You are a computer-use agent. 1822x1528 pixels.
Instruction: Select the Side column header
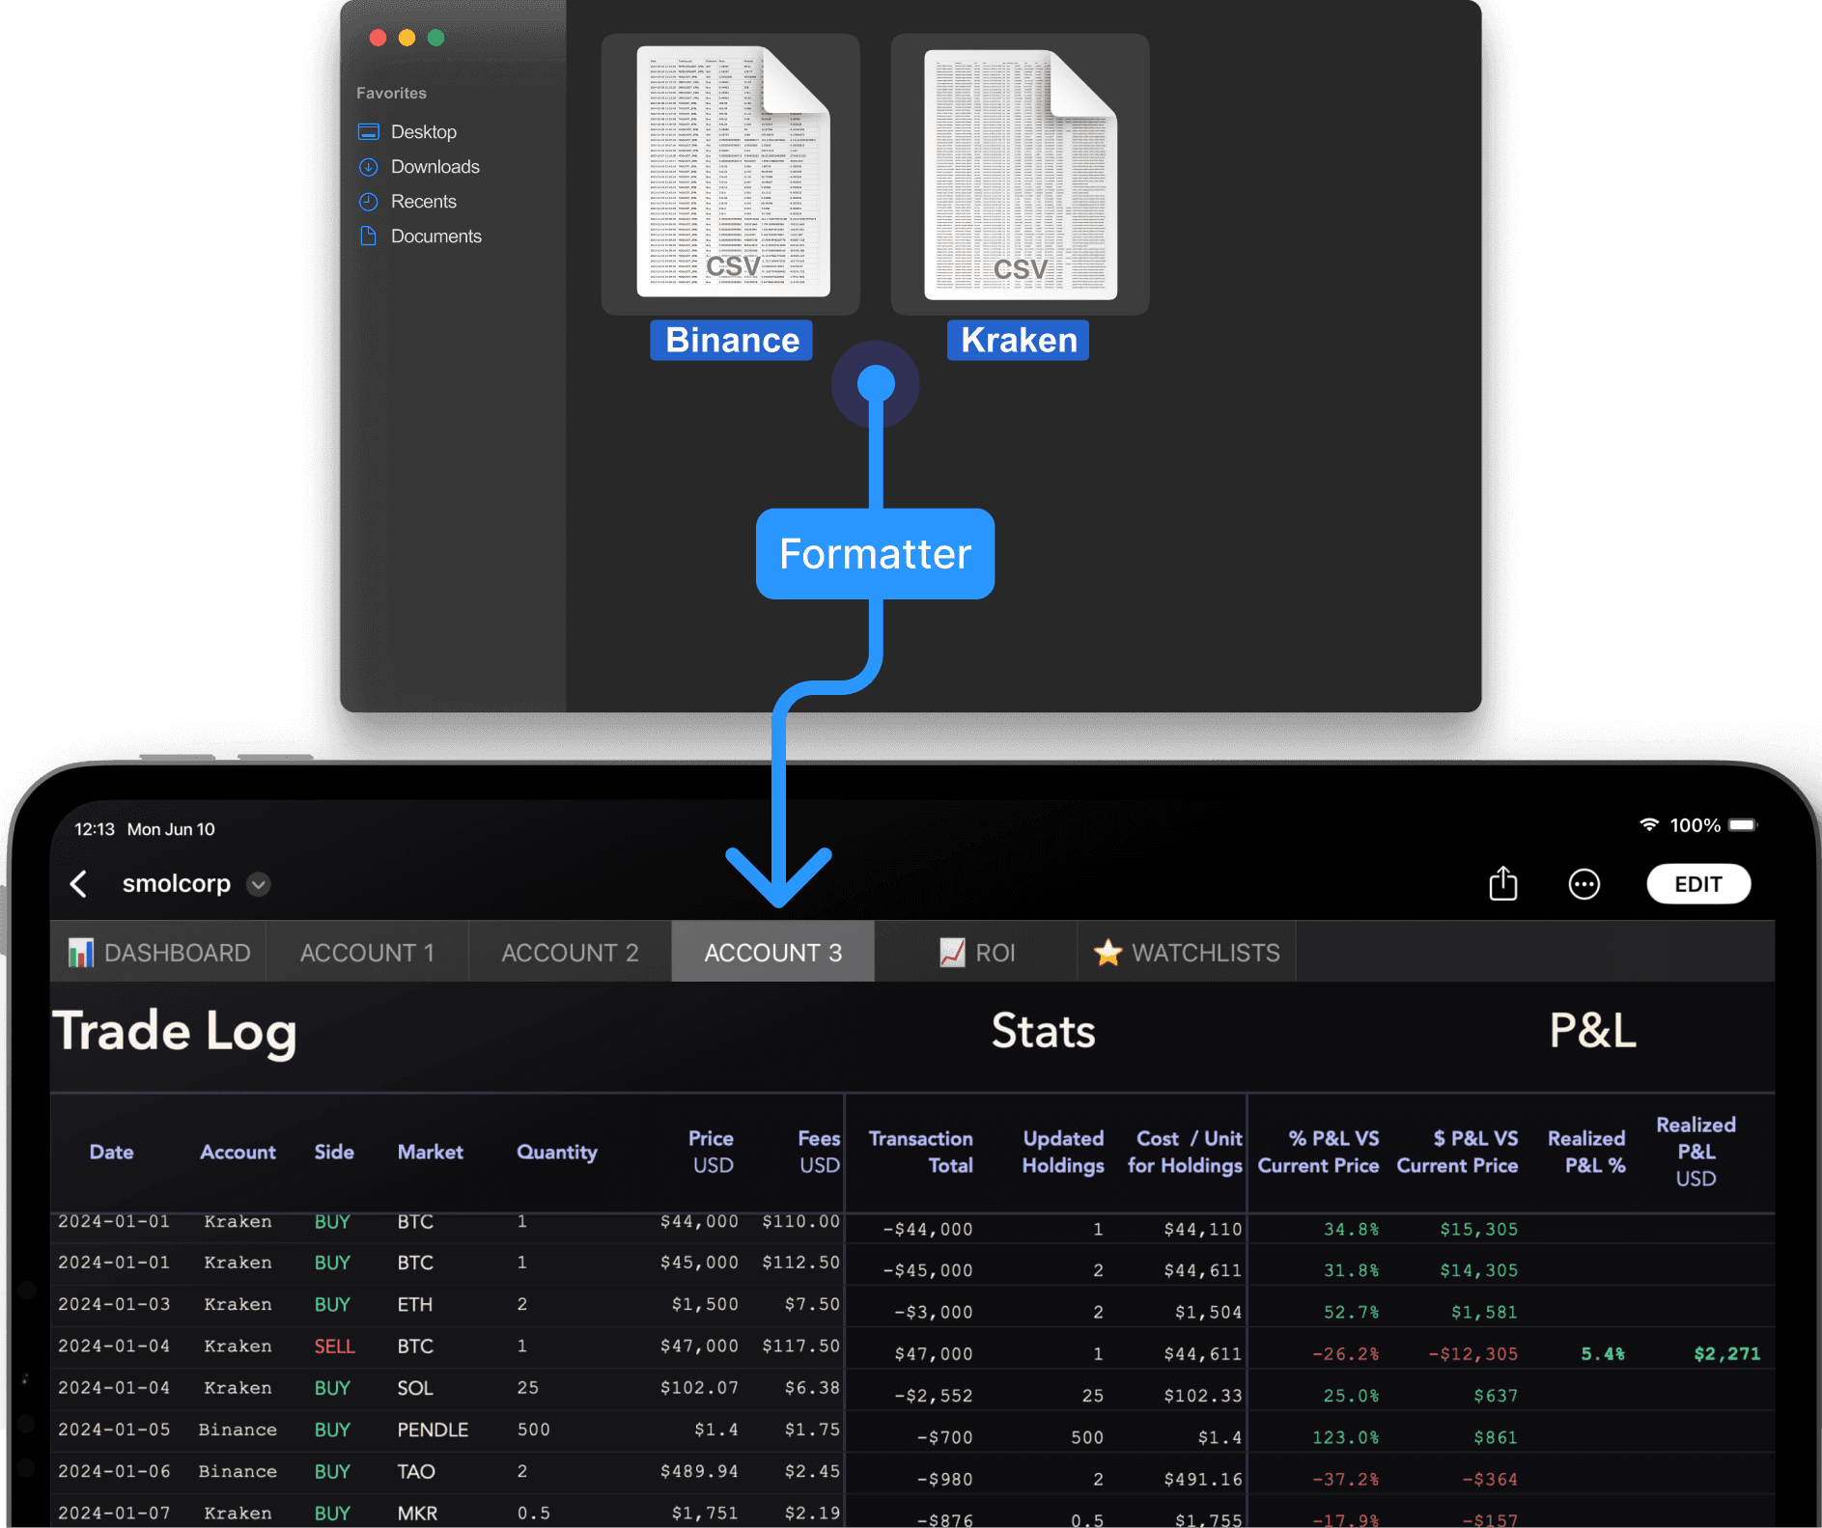click(x=334, y=1152)
